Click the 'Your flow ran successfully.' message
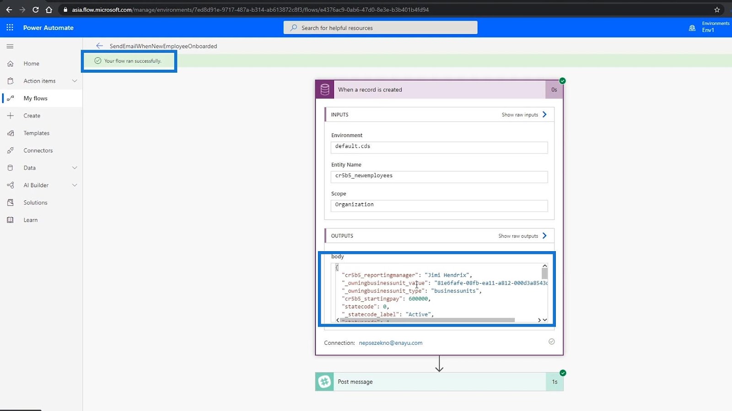Viewport: 732px width, 411px height. point(133,61)
